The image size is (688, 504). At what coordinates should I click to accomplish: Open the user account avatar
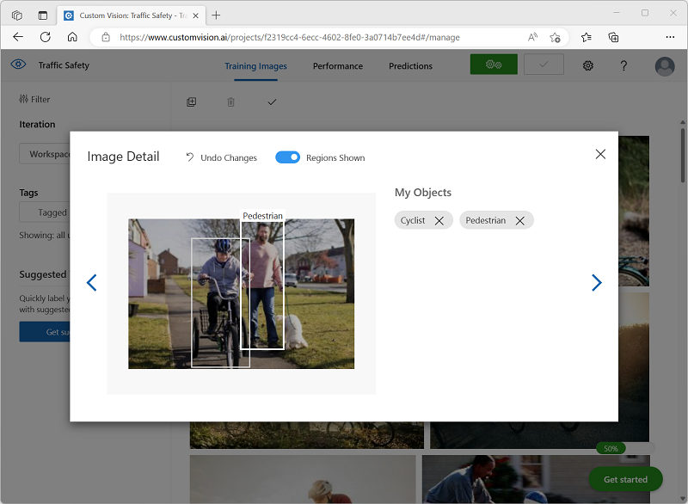tap(664, 66)
